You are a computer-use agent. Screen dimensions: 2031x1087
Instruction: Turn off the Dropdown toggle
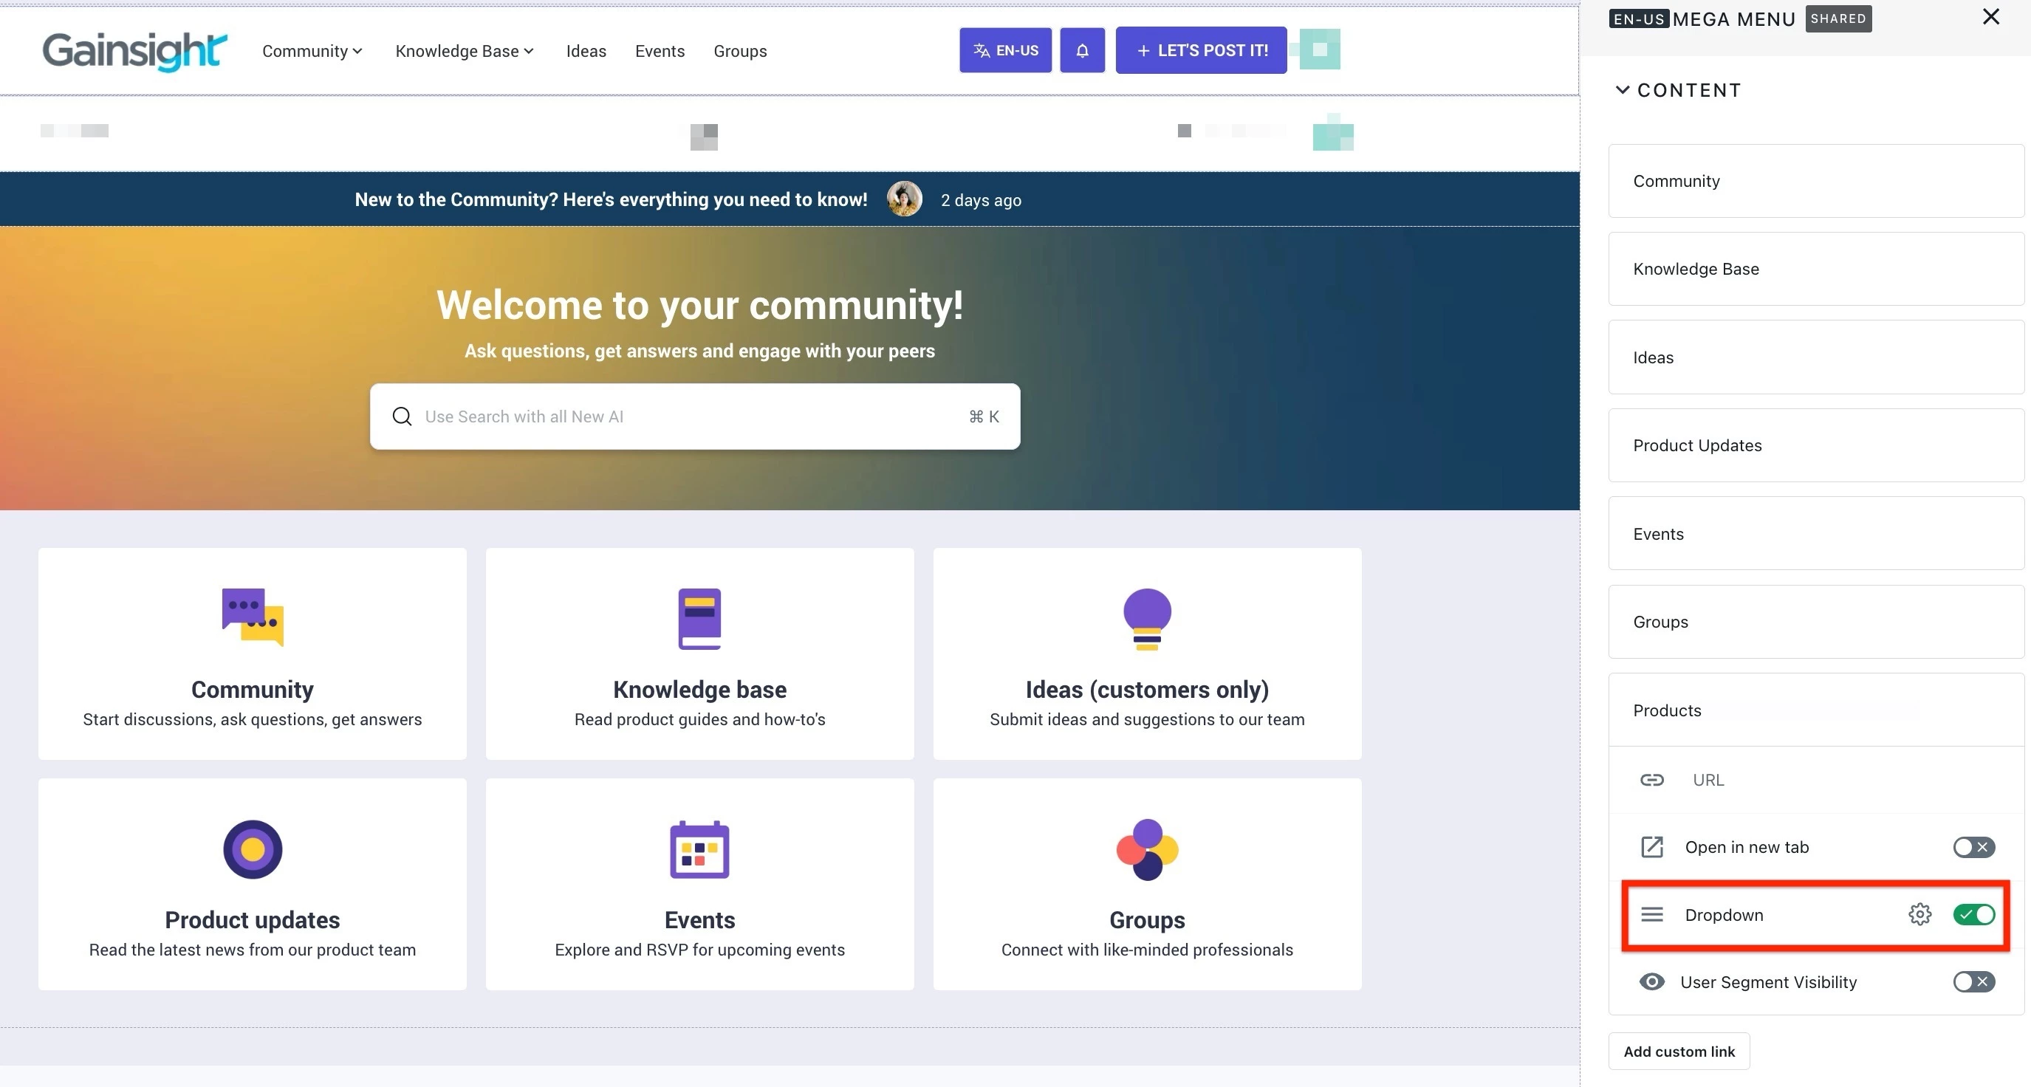(x=1973, y=914)
